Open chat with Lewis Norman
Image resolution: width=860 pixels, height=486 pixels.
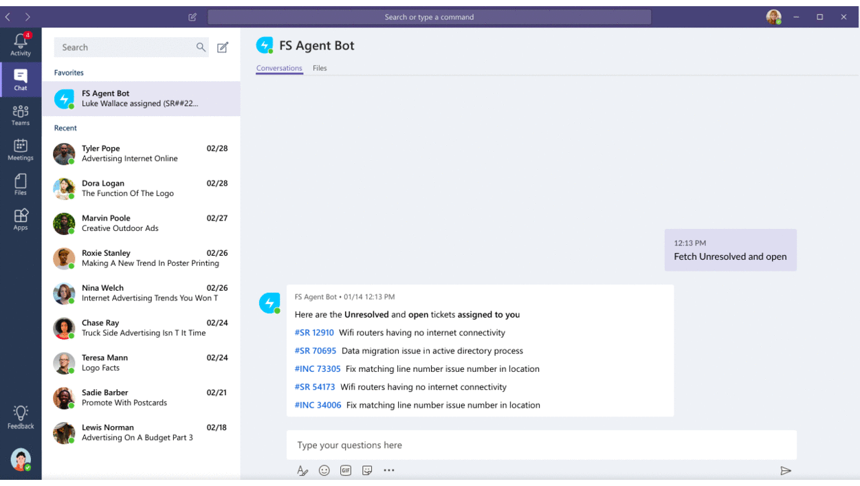pos(141,433)
